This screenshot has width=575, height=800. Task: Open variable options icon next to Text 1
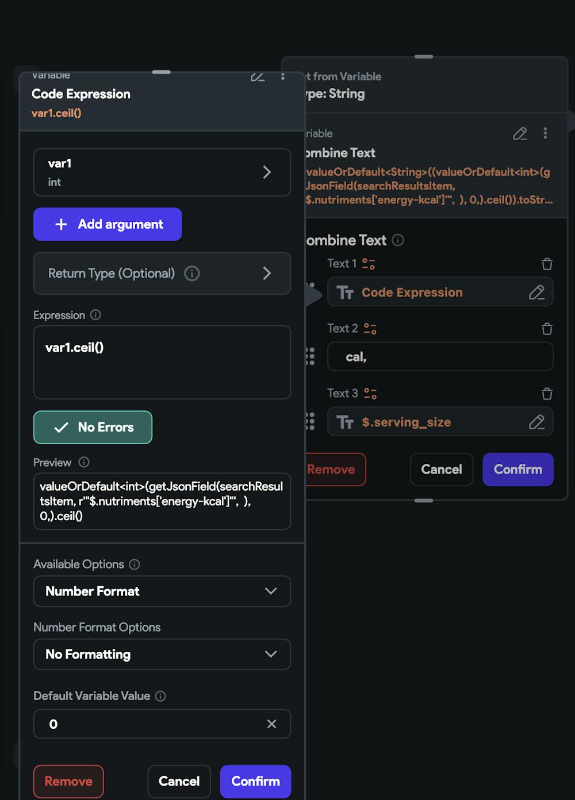(369, 264)
